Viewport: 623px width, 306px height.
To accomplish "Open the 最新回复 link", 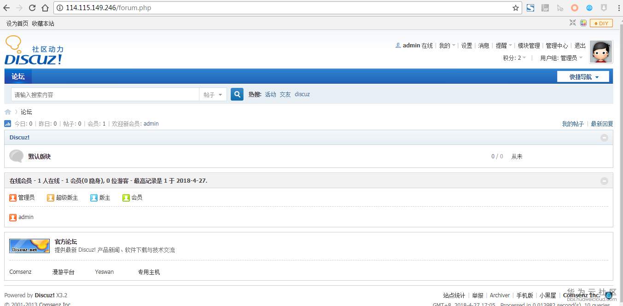I will pyautogui.click(x=602, y=124).
